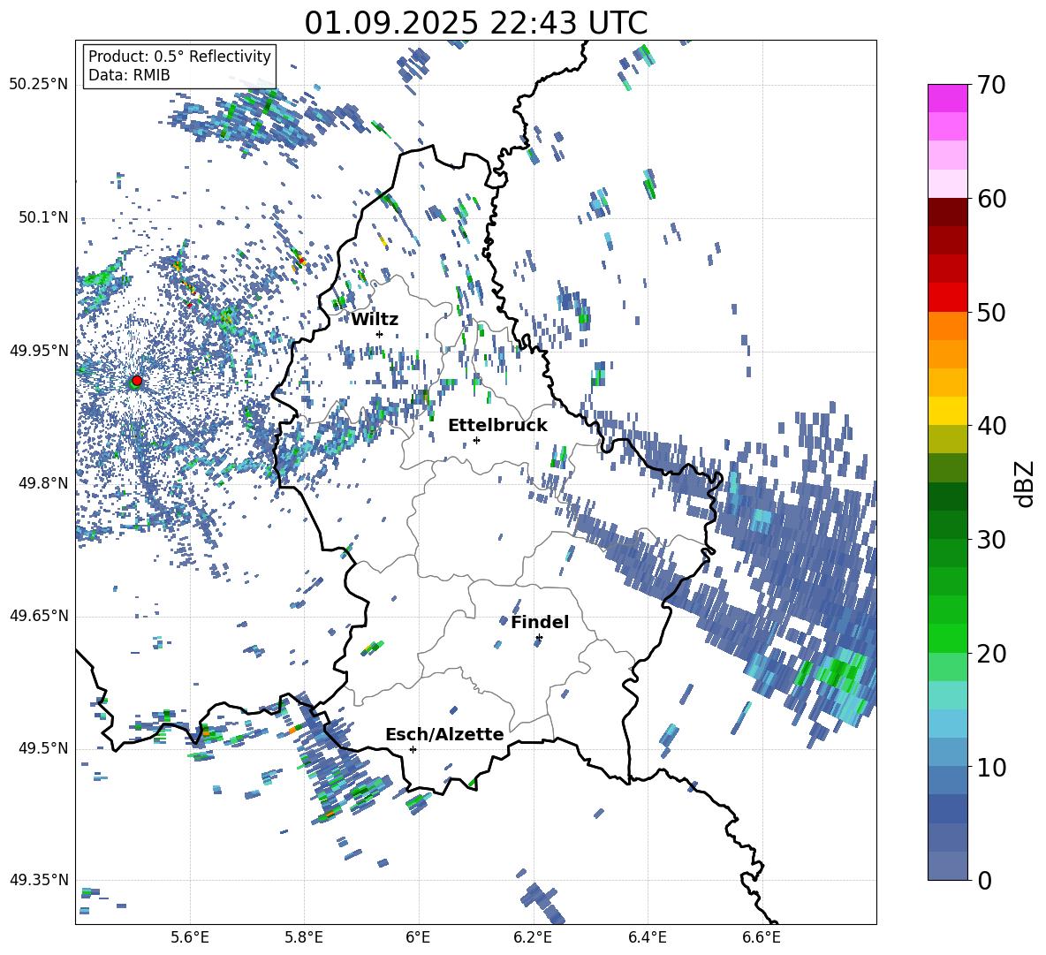This screenshot has height=955, width=1046.
Task: Click the 5.8°E longitude label
Action: pyautogui.click(x=304, y=937)
